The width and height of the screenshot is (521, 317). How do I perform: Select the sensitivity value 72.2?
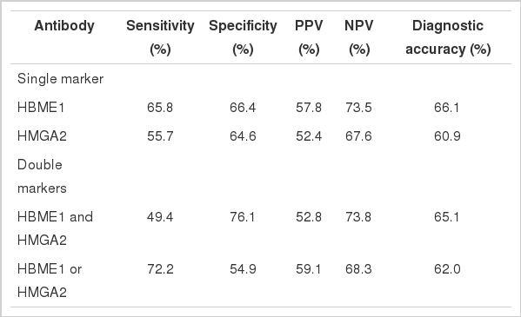(x=161, y=269)
